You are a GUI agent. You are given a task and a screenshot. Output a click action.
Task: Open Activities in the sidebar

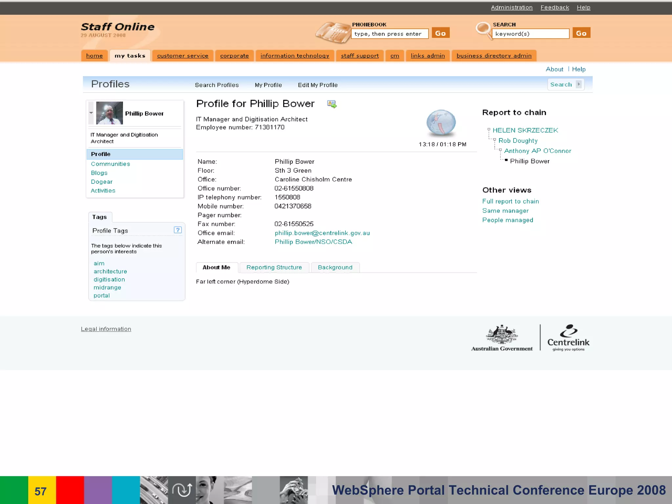coord(103,191)
